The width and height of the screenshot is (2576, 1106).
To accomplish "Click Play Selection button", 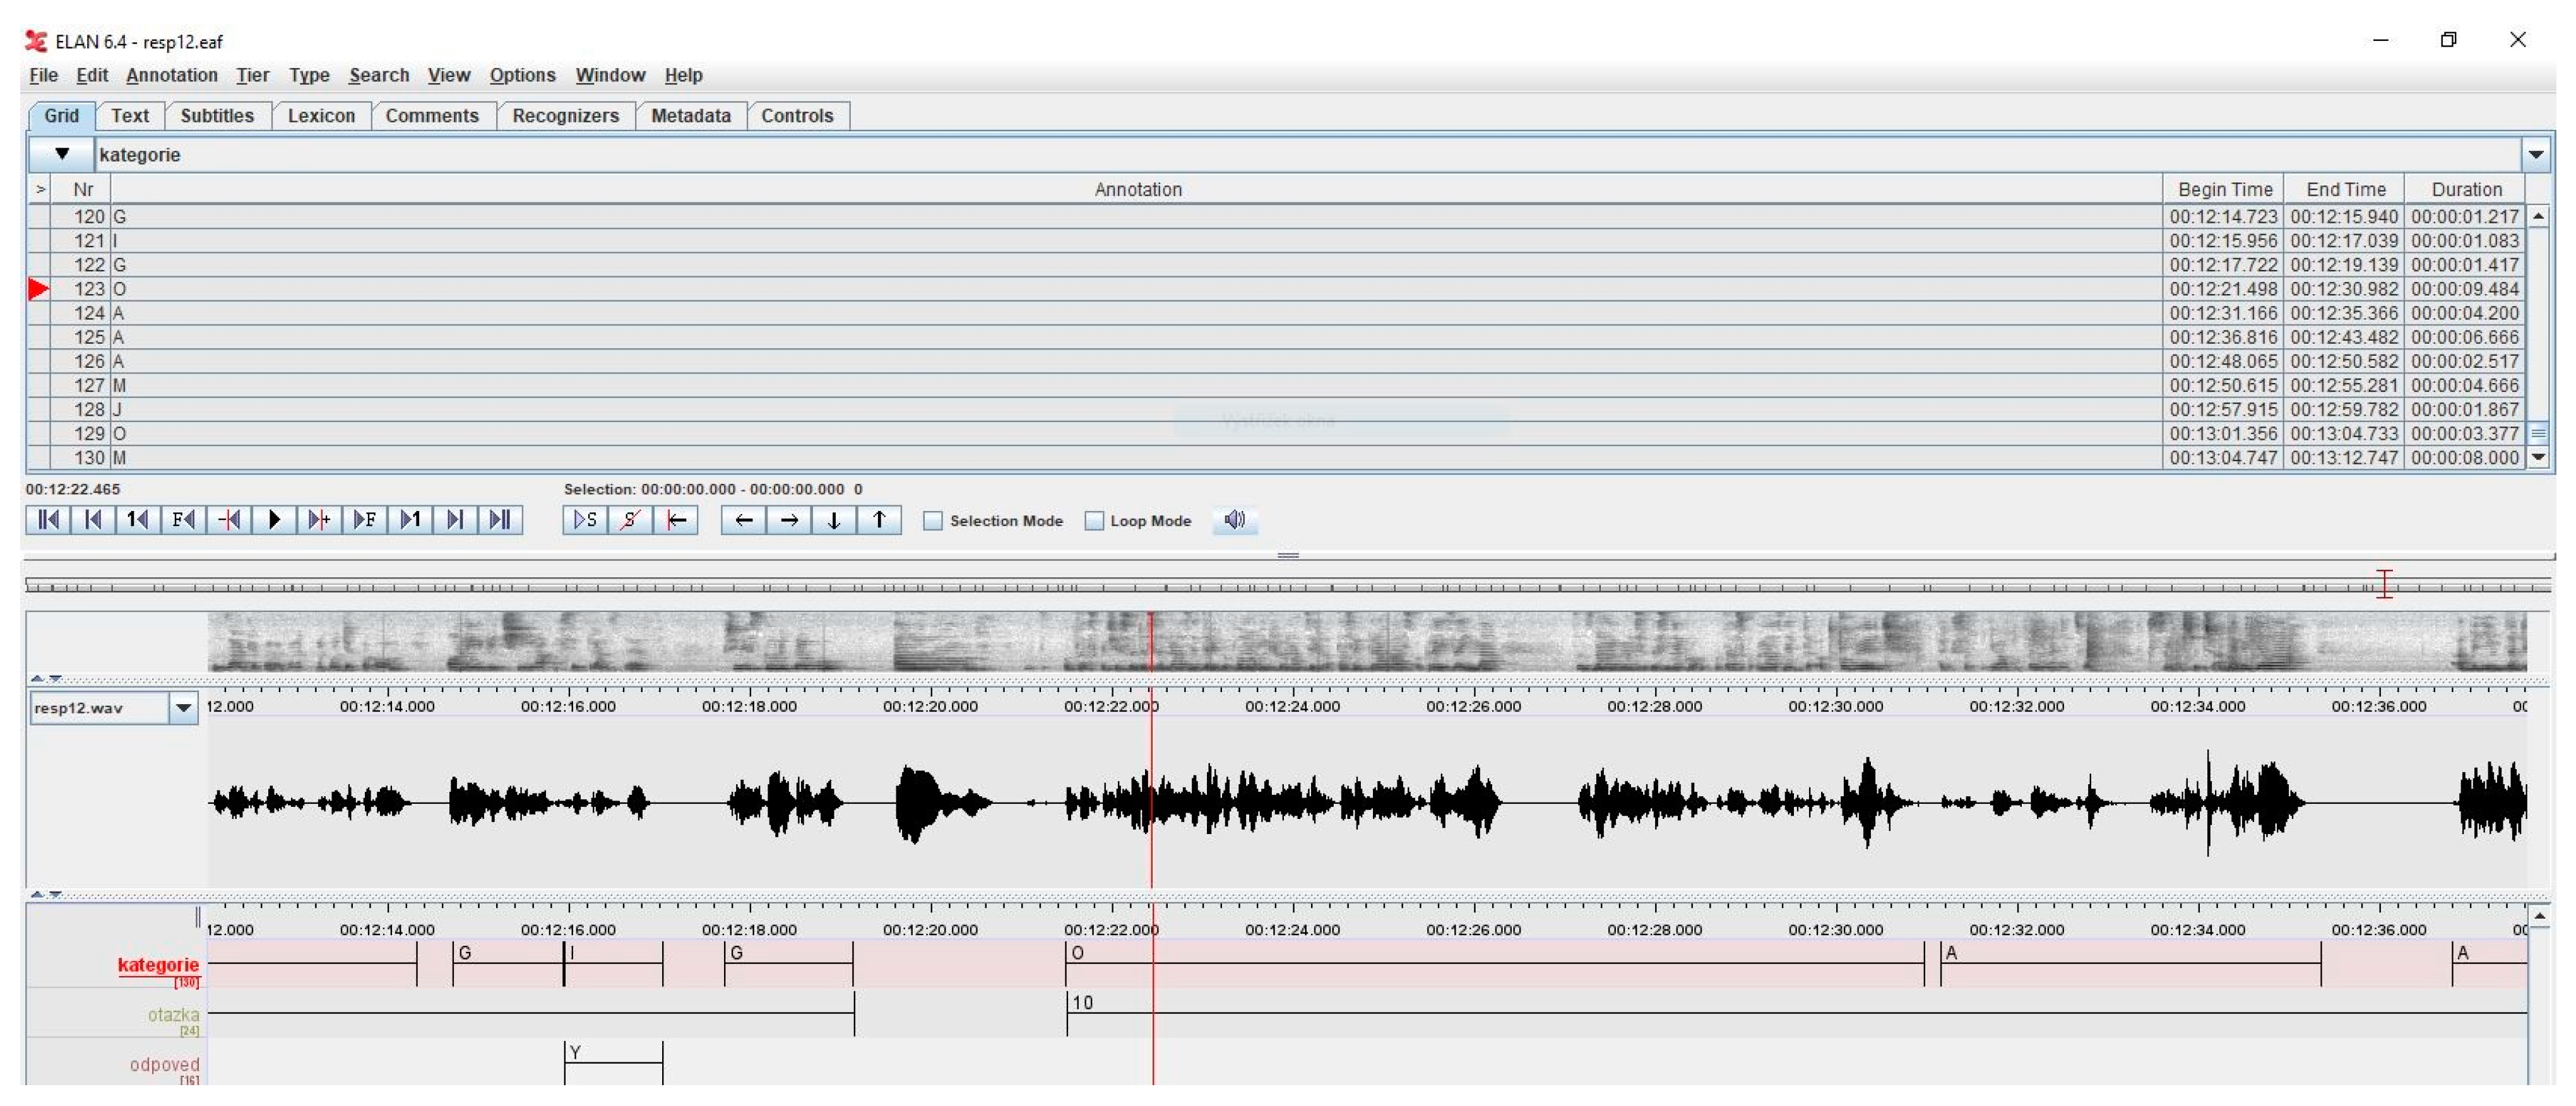I will (x=585, y=519).
